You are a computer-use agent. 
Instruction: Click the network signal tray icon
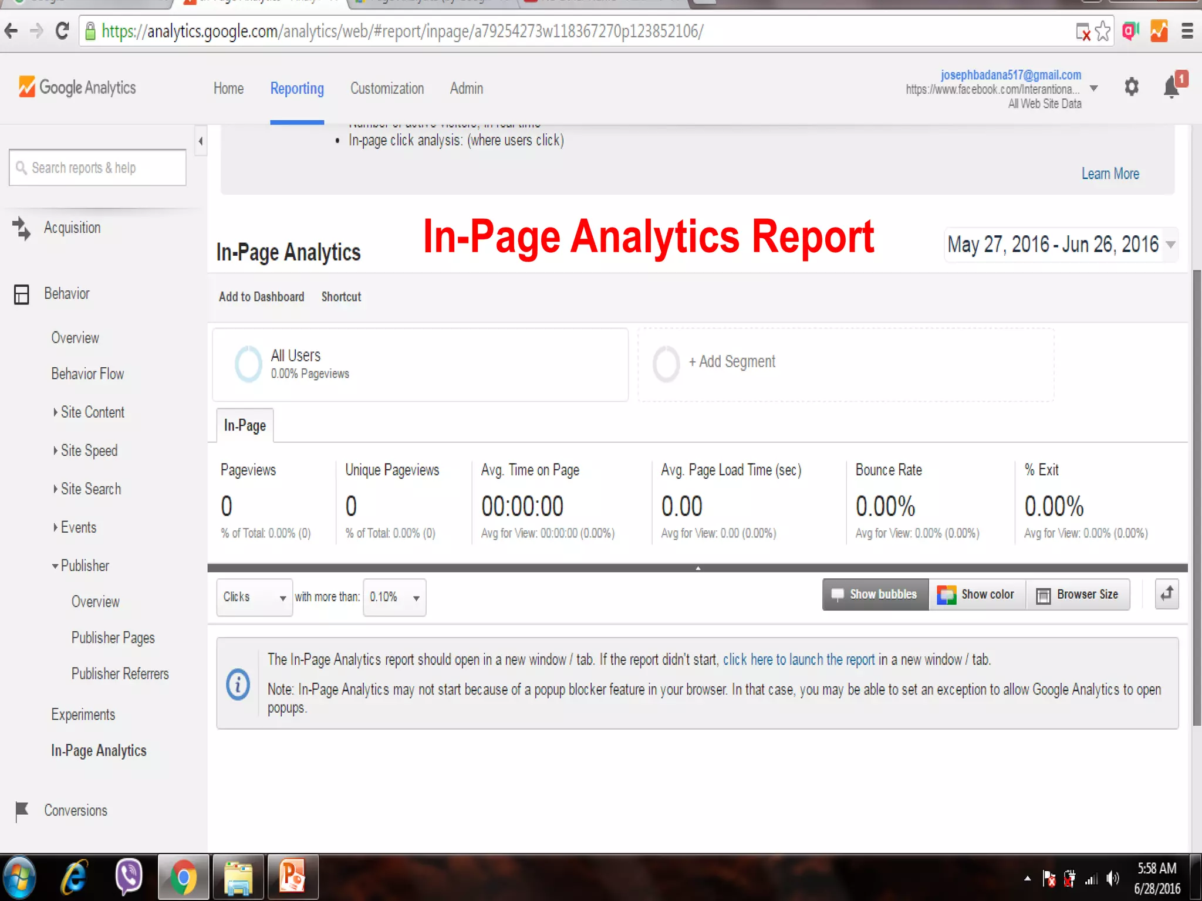(x=1091, y=879)
